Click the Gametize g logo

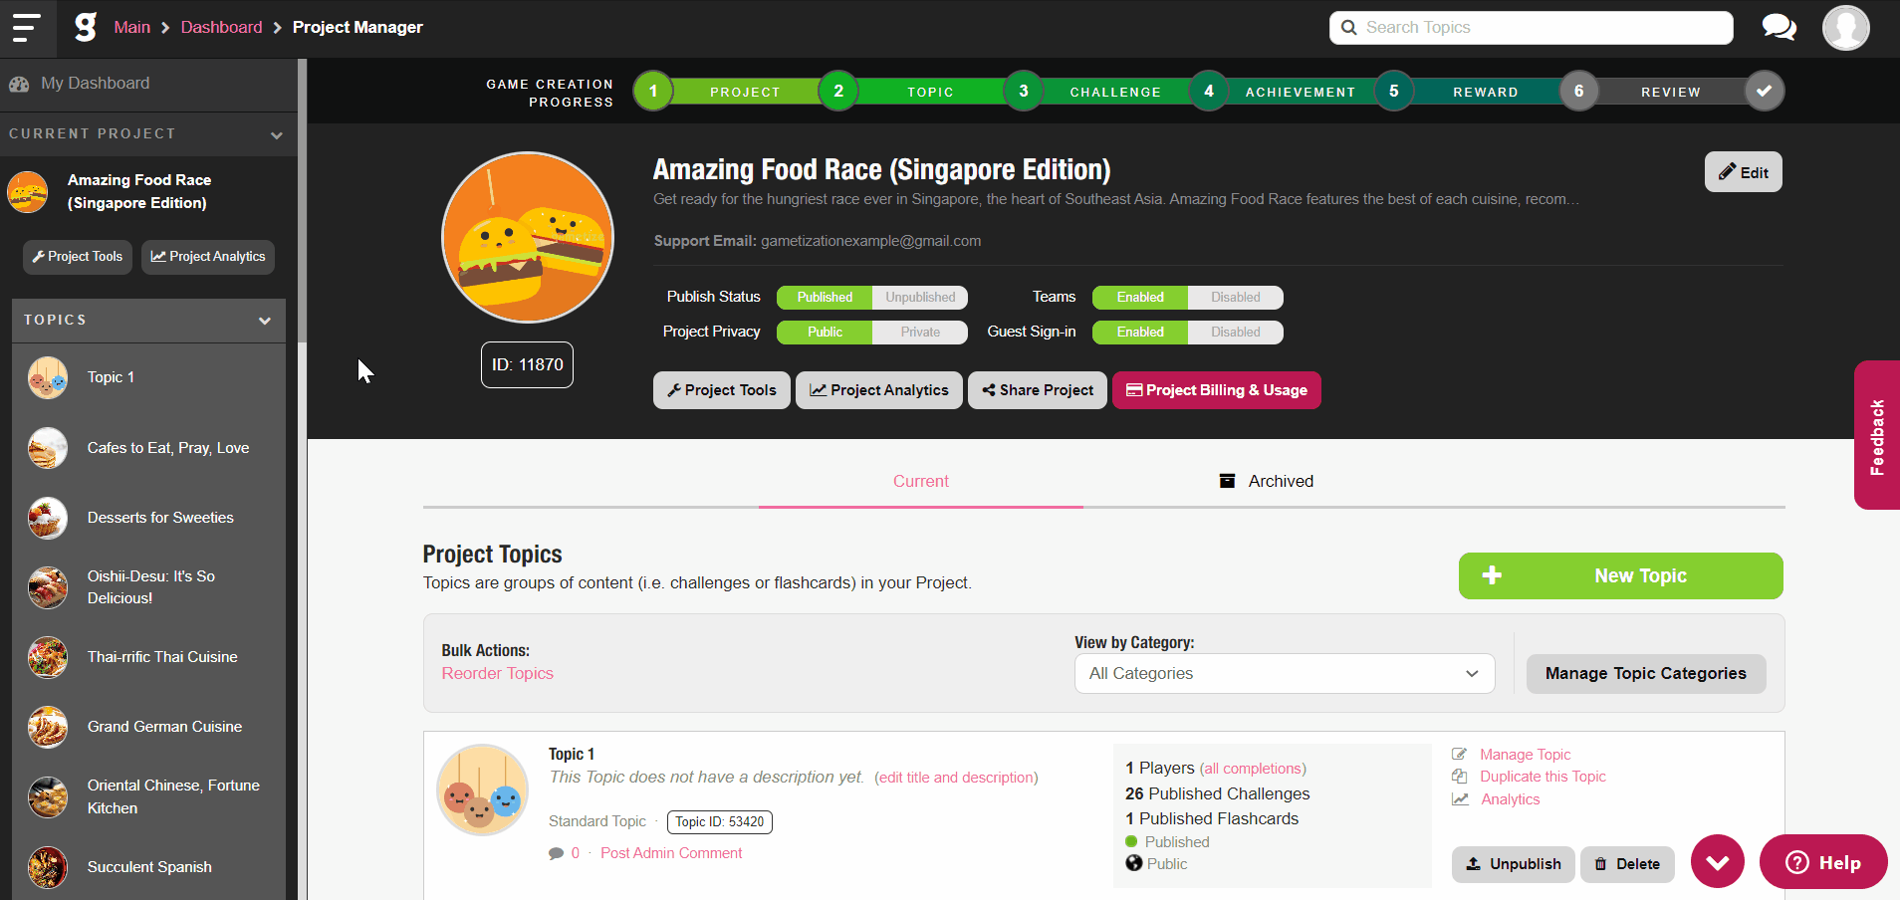(x=86, y=27)
